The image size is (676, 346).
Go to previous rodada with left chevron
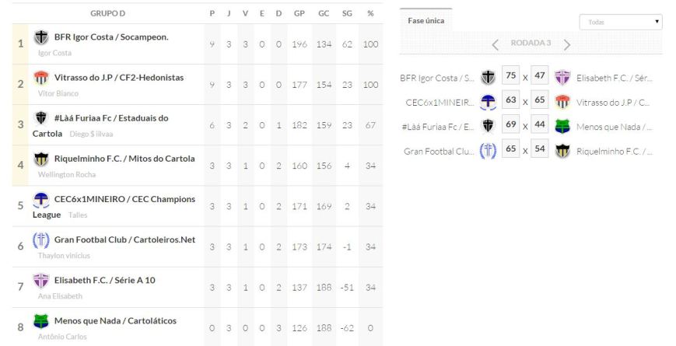coord(495,44)
